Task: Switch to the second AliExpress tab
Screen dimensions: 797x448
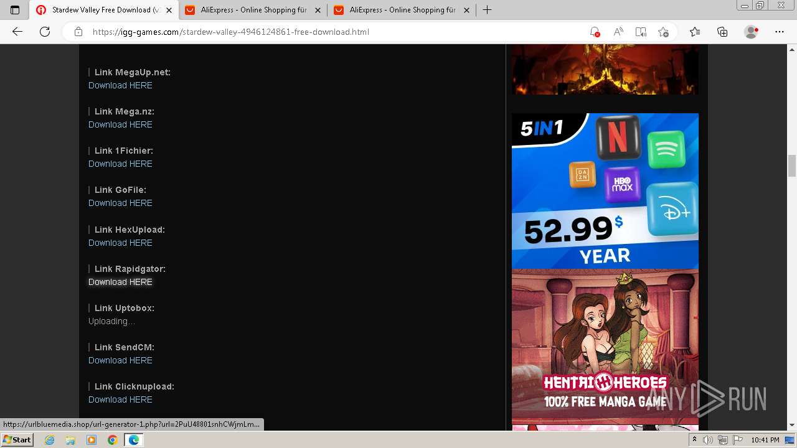Action: 402,10
